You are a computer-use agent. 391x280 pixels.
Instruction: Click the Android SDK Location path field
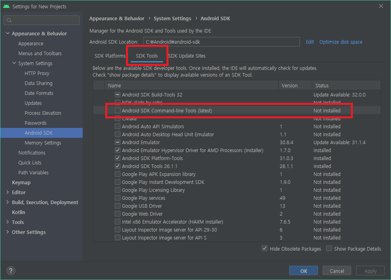(221, 42)
